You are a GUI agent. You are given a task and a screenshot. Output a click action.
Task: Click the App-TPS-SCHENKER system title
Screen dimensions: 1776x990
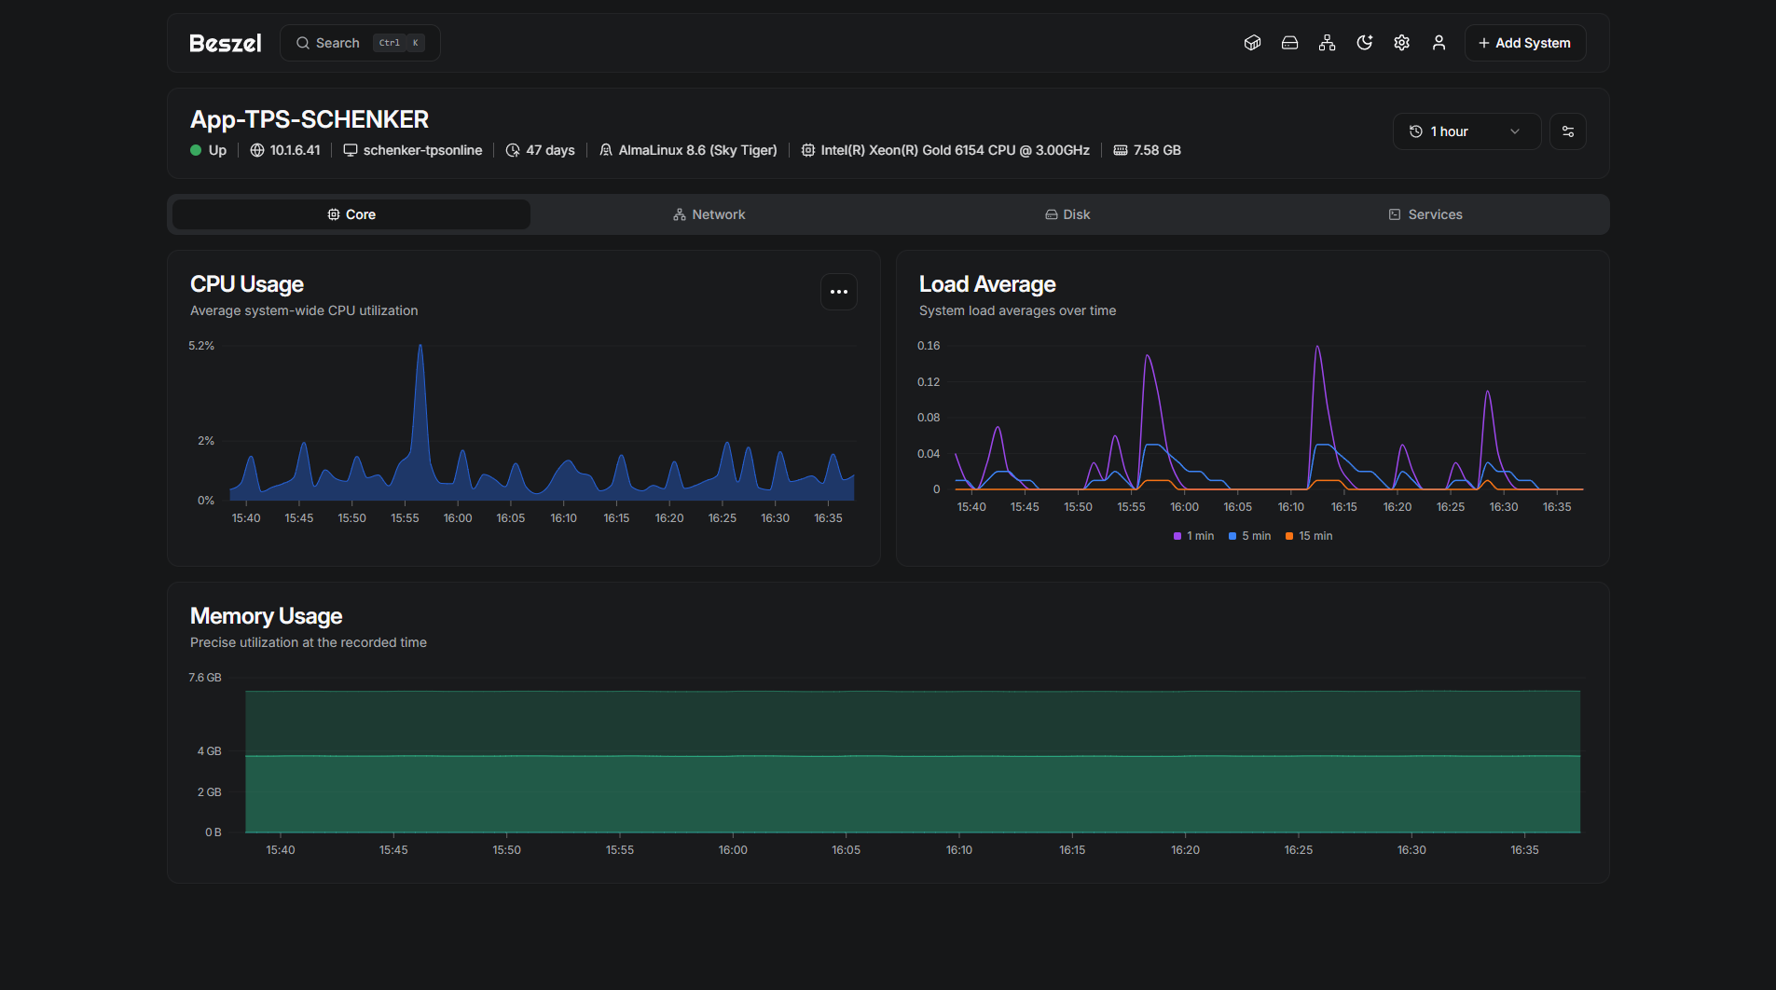point(310,119)
